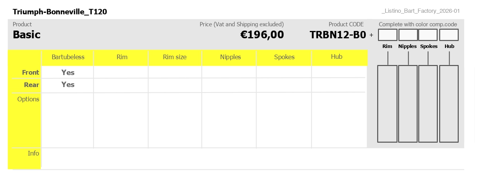Click the Info row label

point(34,153)
